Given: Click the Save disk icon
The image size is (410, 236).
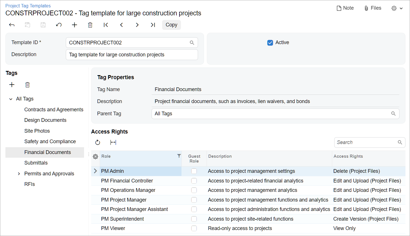Looking at the screenshot, I should click(x=43, y=25).
